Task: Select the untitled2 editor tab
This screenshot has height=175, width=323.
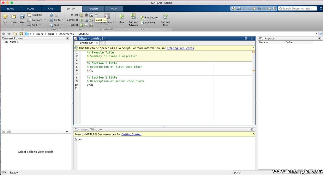Action: click(x=87, y=43)
